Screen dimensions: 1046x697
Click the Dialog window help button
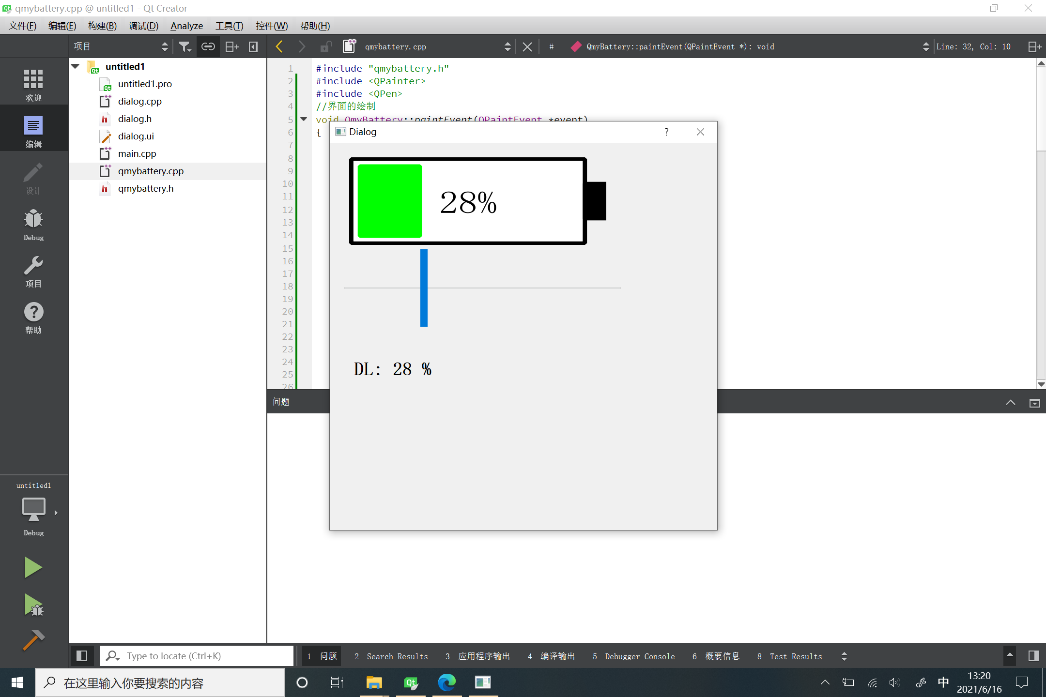(666, 132)
